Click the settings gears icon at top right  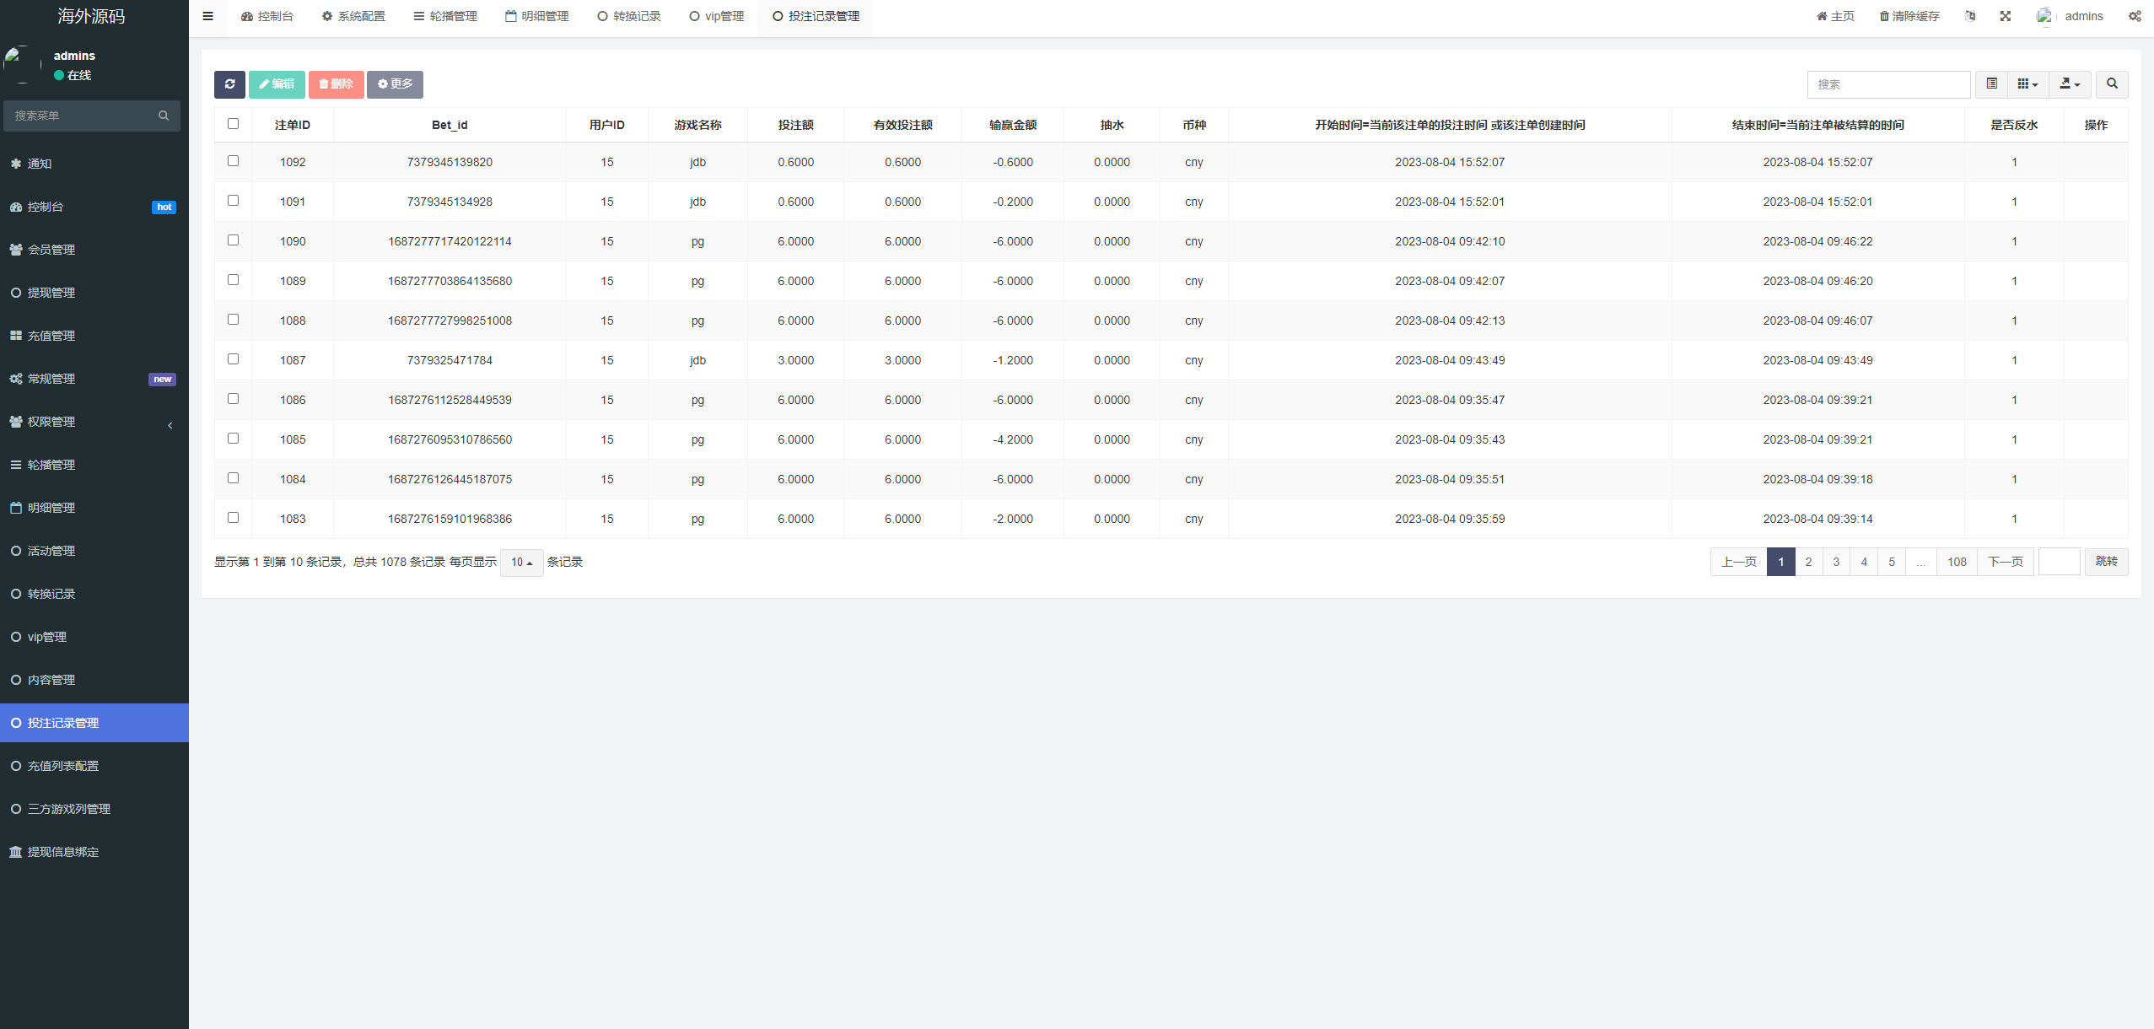click(2134, 16)
